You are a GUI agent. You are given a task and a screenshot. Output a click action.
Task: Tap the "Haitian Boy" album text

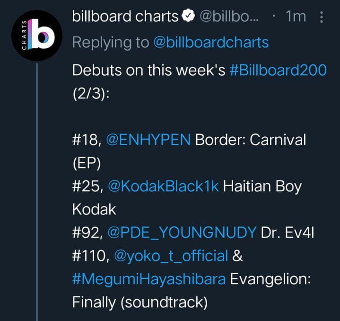click(262, 186)
